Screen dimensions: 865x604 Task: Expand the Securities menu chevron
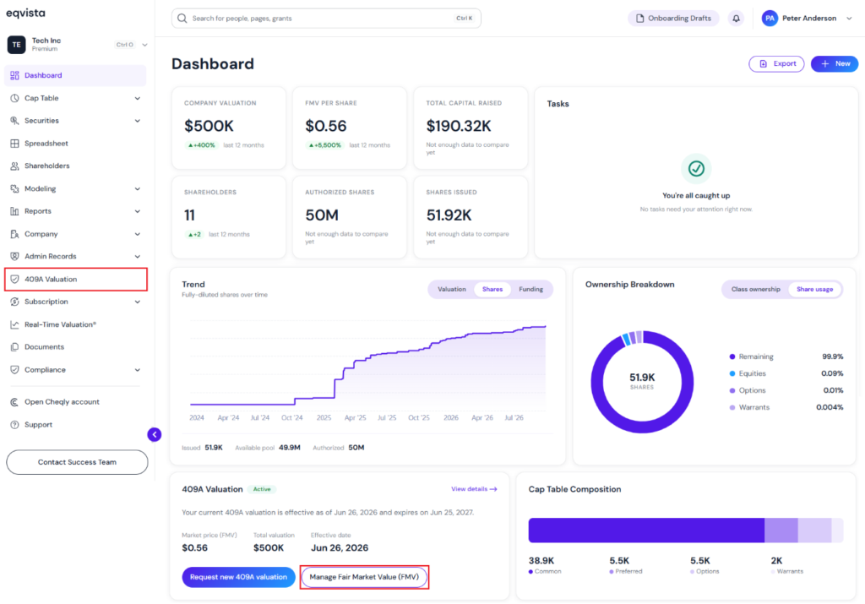click(x=138, y=120)
